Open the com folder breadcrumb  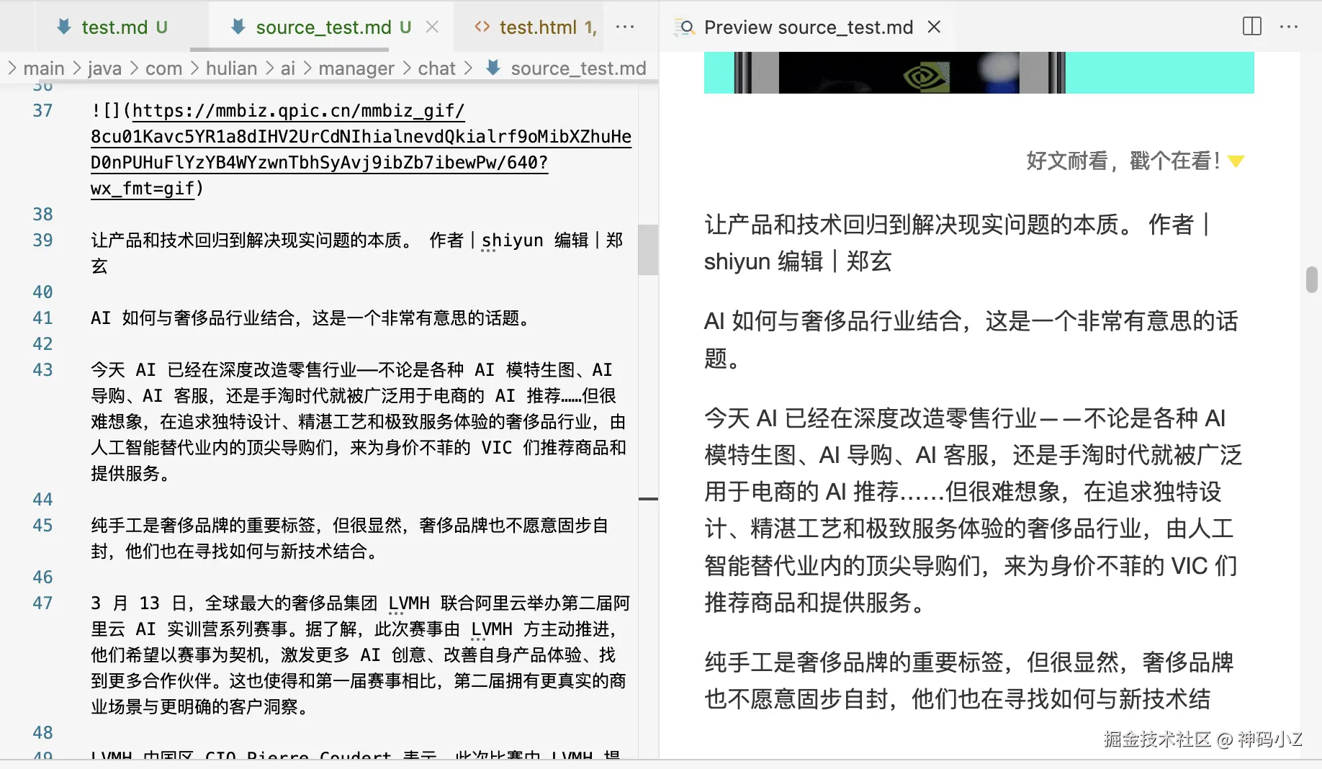[163, 68]
